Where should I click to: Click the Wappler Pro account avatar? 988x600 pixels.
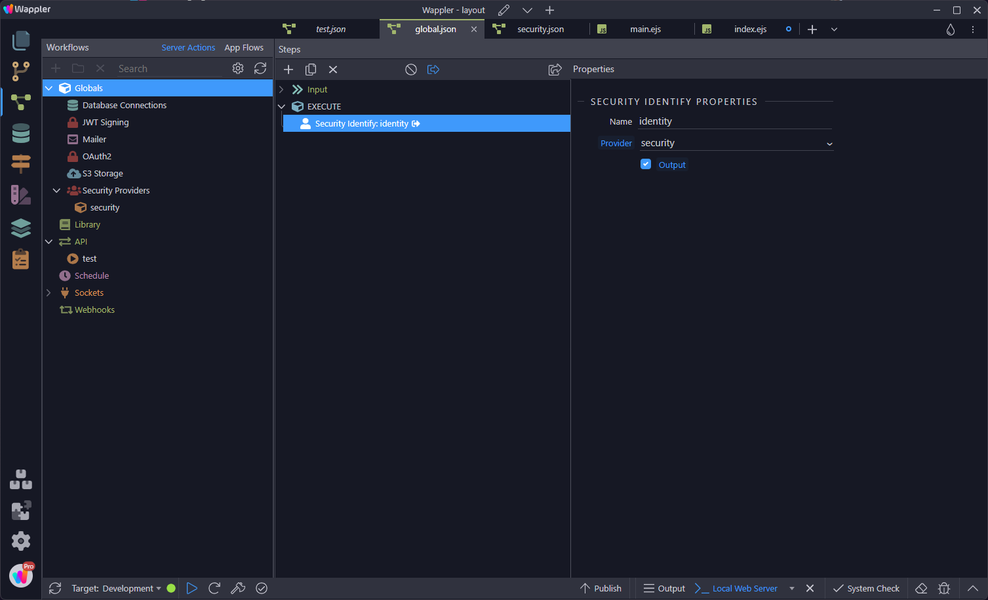tap(21, 576)
